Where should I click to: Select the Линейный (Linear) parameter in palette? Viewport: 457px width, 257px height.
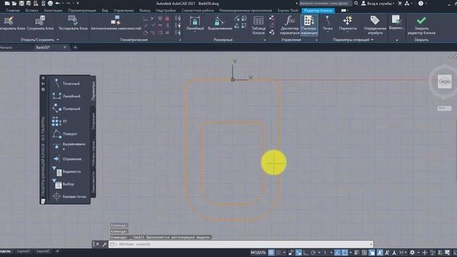pyautogui.click(x=66, y=96)
